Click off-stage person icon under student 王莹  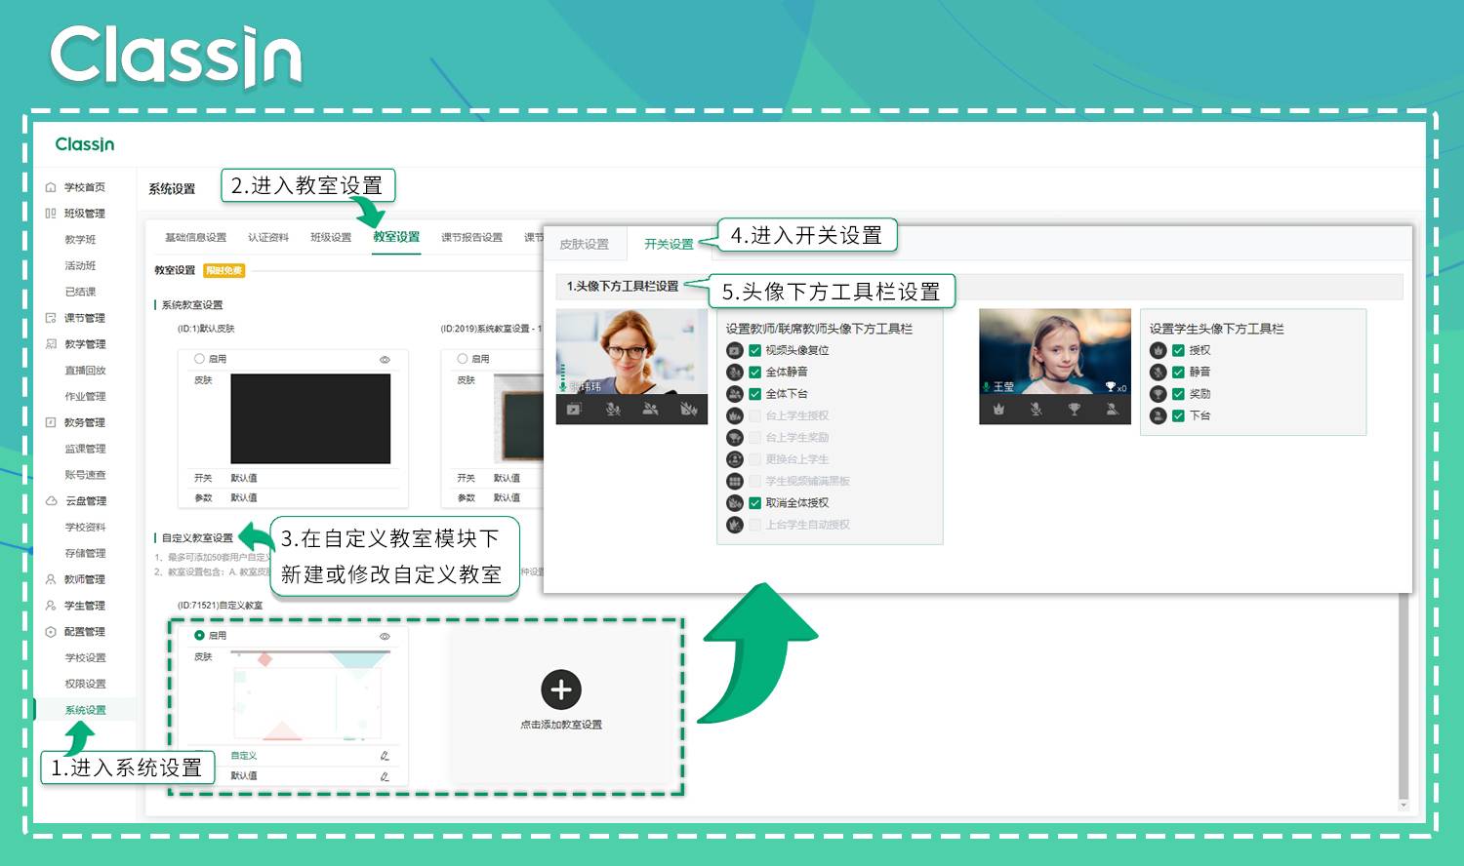pos(1112,410)
